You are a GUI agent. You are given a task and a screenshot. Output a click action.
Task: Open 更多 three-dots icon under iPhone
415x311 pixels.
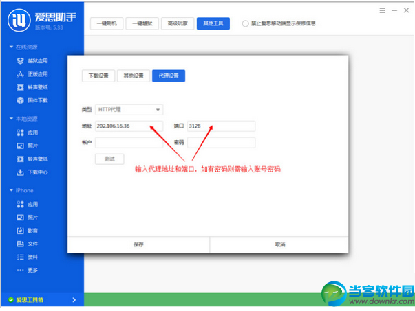pos(21,270)
